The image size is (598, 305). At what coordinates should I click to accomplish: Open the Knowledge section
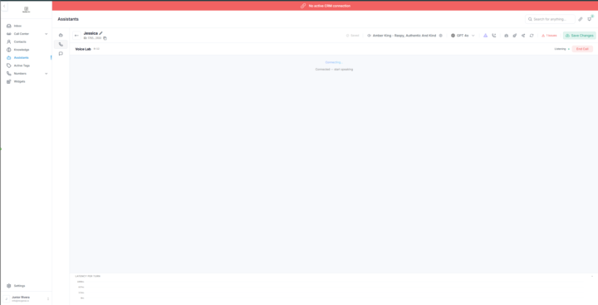(22, 50)
